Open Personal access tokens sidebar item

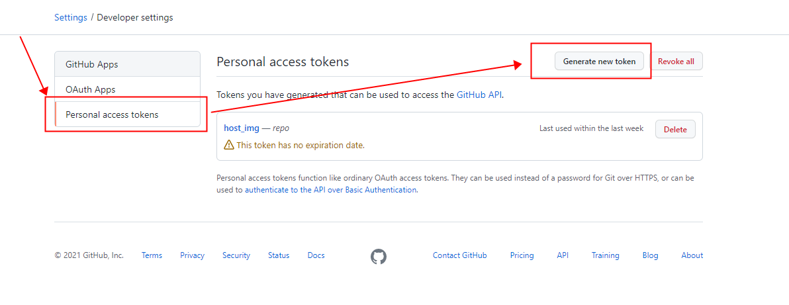click(x=127, y=114)
